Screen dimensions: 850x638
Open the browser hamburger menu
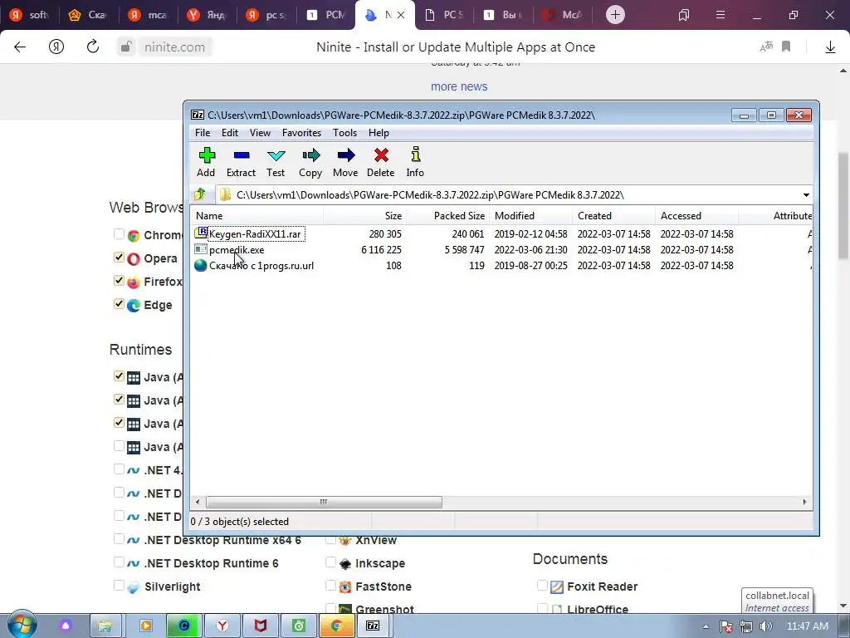721,15
